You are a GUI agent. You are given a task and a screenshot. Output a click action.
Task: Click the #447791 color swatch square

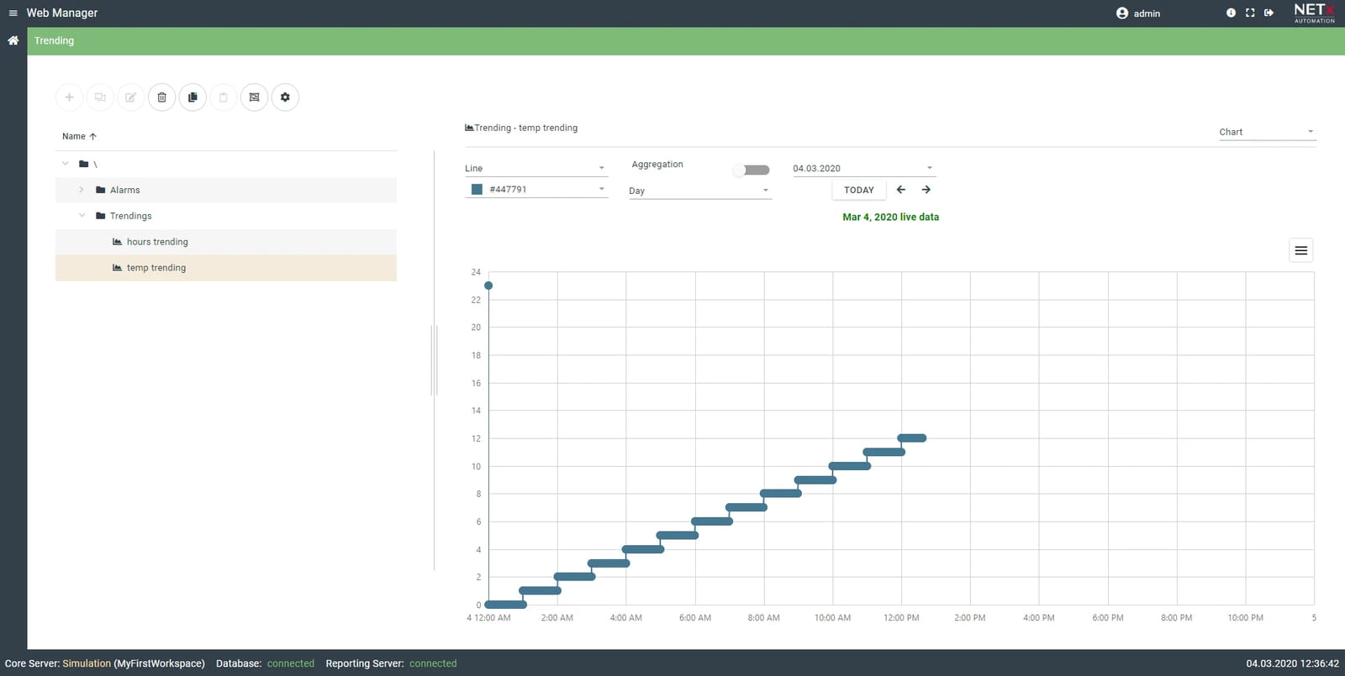477,189
